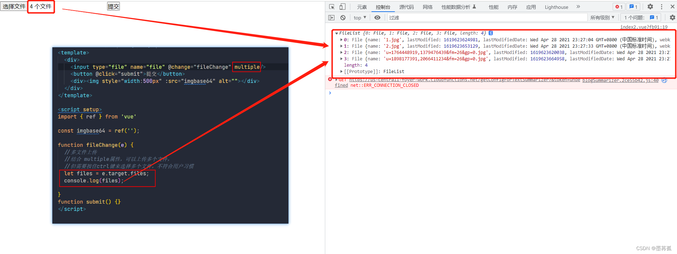Screen dimensions: 677x254
Task: Click the lastModified value 1619623653129
Action: coord(461,46)
